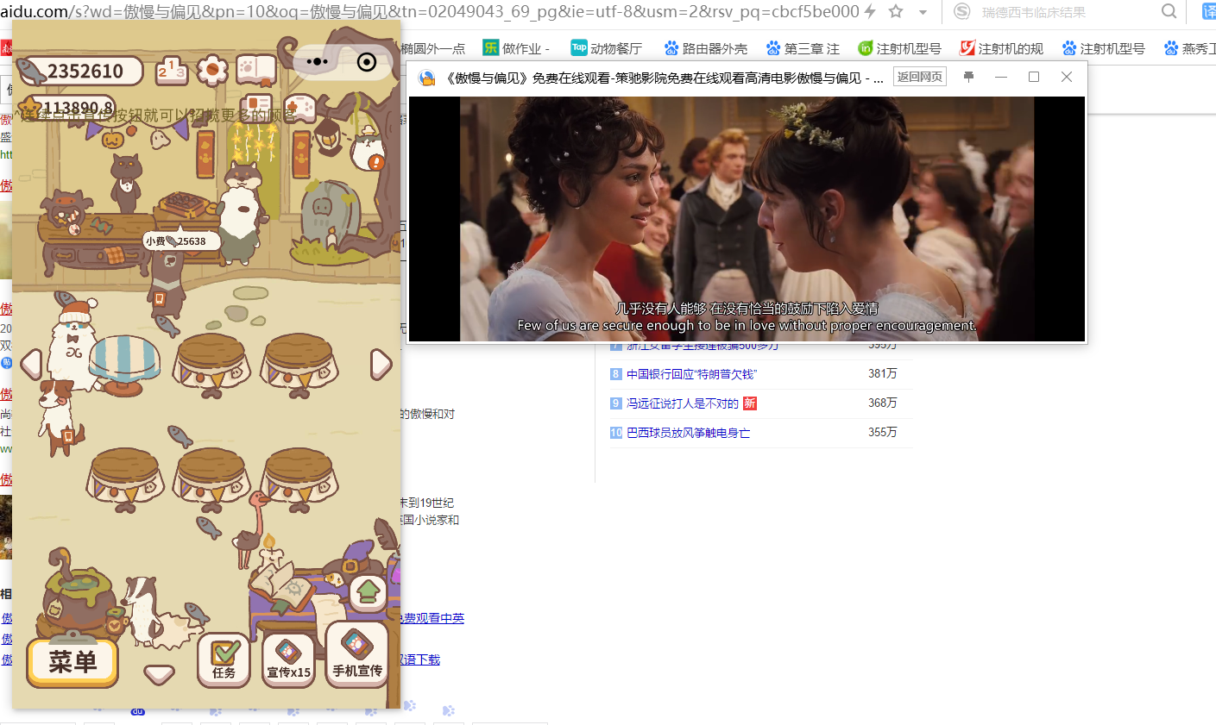
Task: Close mini-program with the circle target button
Action: 367,62
